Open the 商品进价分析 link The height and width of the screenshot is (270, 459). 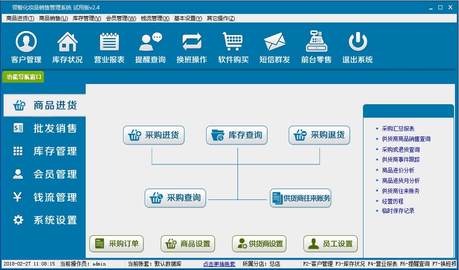398,170
